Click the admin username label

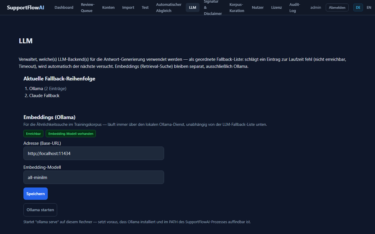point(316,7)
